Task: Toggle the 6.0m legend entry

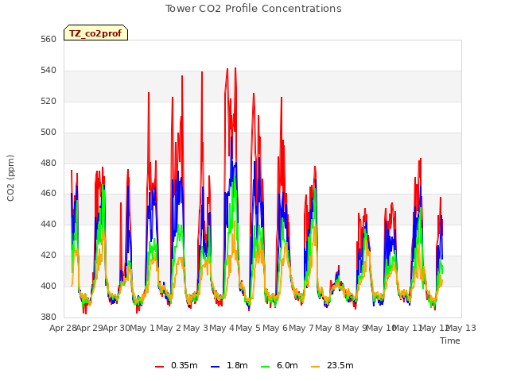Action: (x=279, y=365)
